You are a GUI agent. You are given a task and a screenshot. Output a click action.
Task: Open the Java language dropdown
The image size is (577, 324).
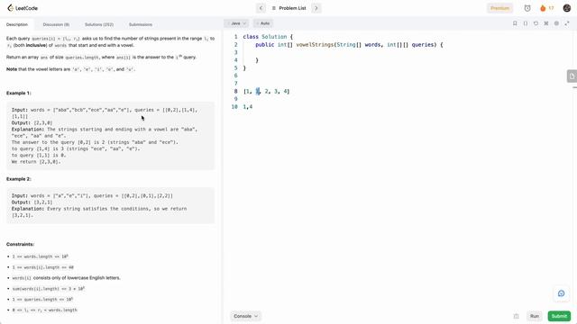click(x=236, y=23)
